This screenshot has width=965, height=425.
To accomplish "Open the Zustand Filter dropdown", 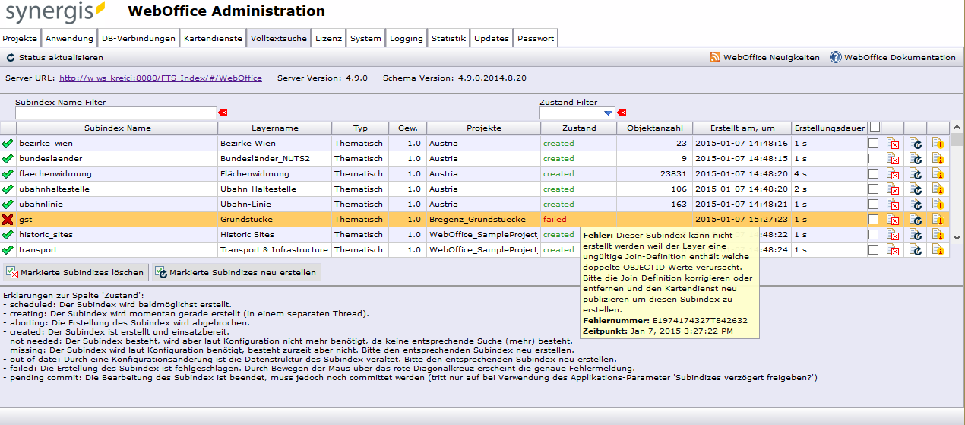I will [608, 113].
